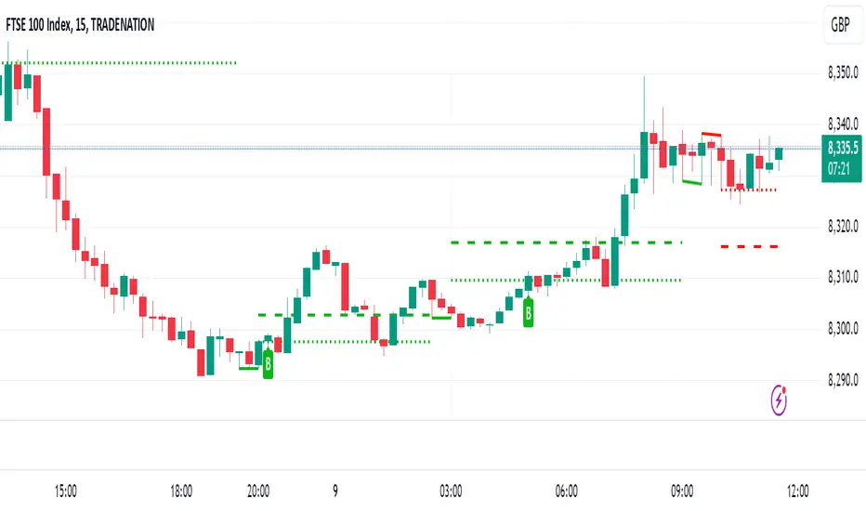
Task: Click the short red slanted line segment
Action: (x=711, y=136)
